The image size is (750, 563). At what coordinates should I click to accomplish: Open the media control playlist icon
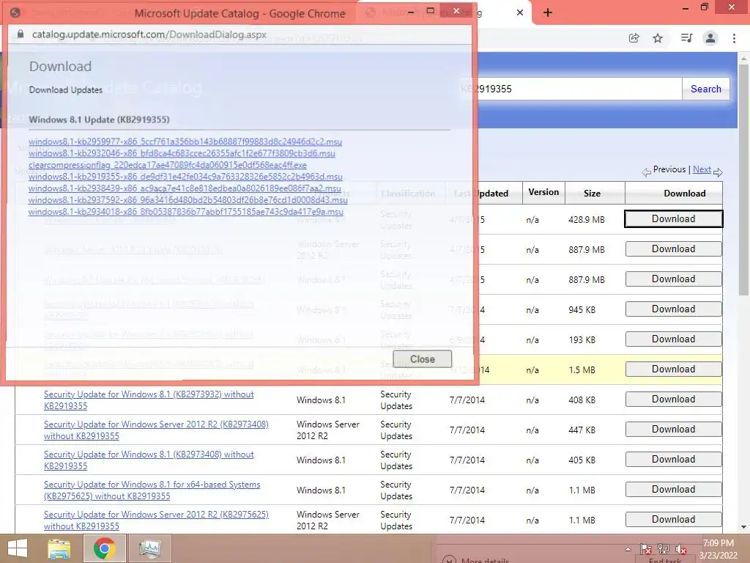click(686, 38)
